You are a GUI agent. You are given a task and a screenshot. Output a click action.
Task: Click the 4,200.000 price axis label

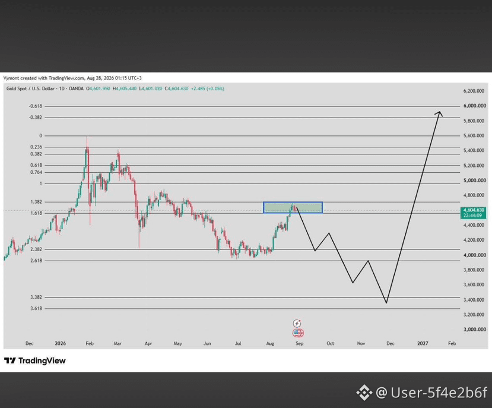[x=474, y=240]
